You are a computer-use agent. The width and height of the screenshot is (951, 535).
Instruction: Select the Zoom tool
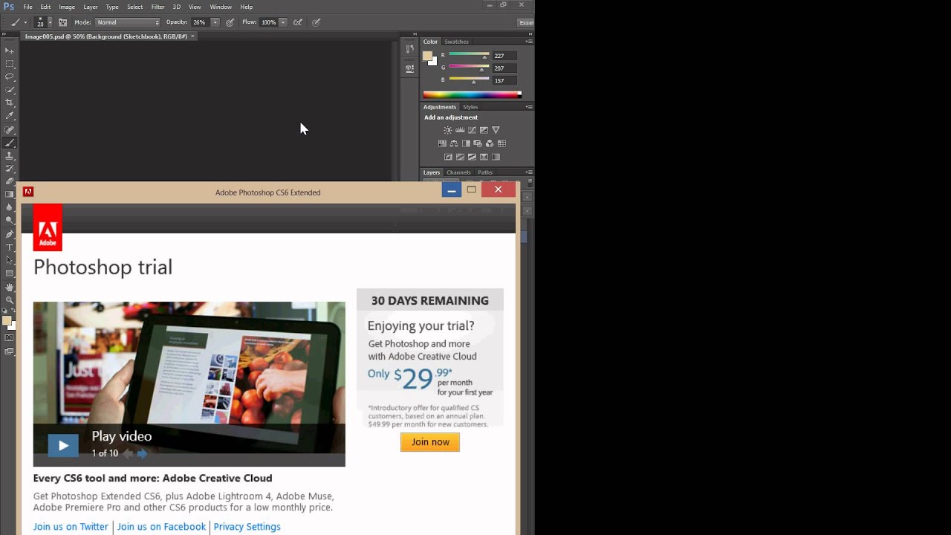pyautogui.click(x=10, y=299)
